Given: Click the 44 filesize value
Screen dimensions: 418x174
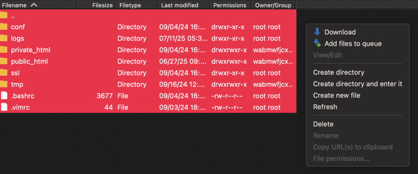Looking at the screenshot, I should tap(109, 107).
